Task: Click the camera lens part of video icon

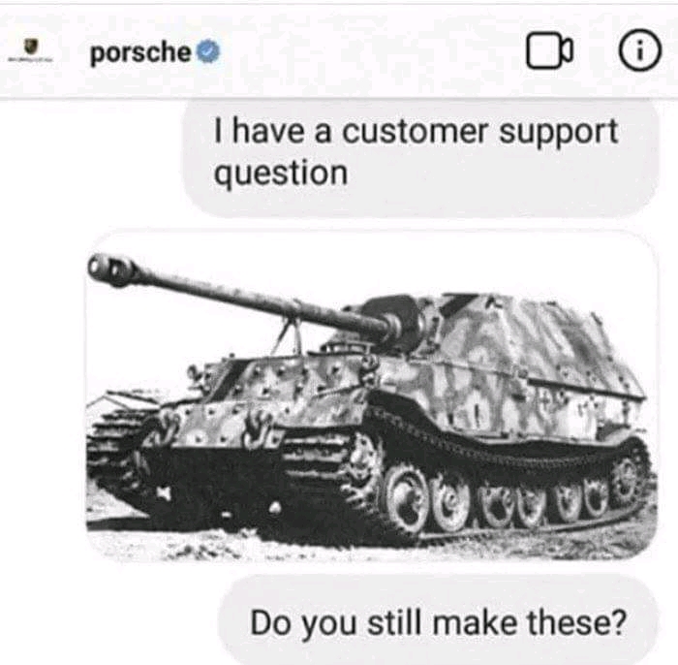Action: pyautogui.click(x=567, y=50)
